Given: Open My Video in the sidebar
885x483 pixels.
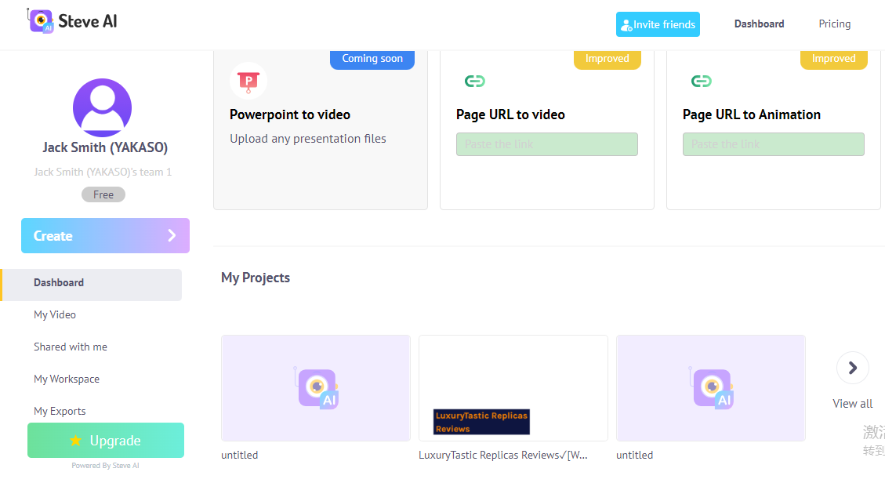Looking at the screenshot, I should pyautogui.click(x=55, y=314).
